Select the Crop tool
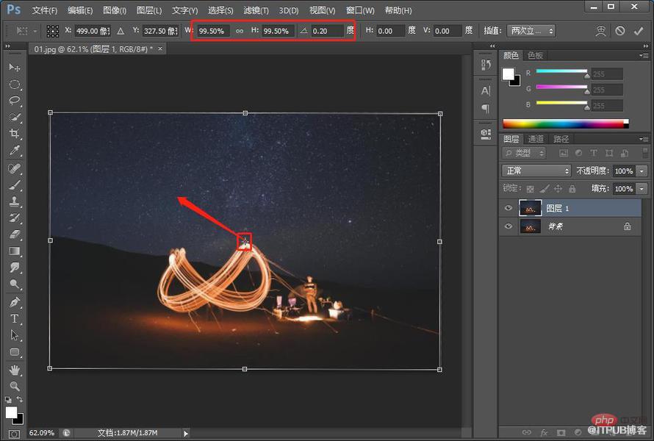 [15, 134]
